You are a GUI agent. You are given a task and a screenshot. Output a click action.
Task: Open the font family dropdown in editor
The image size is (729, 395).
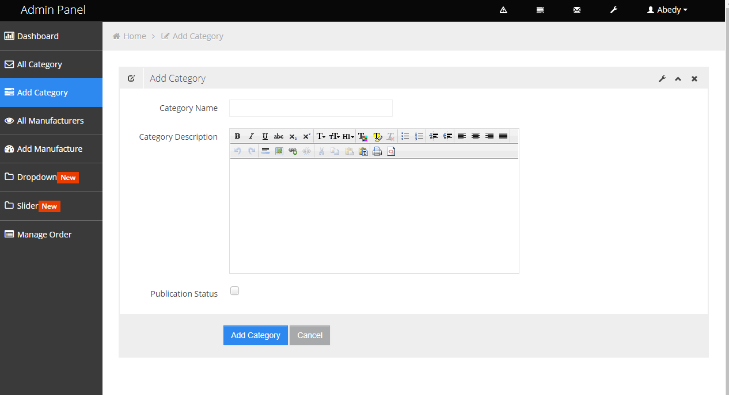(x=321, y=136)
